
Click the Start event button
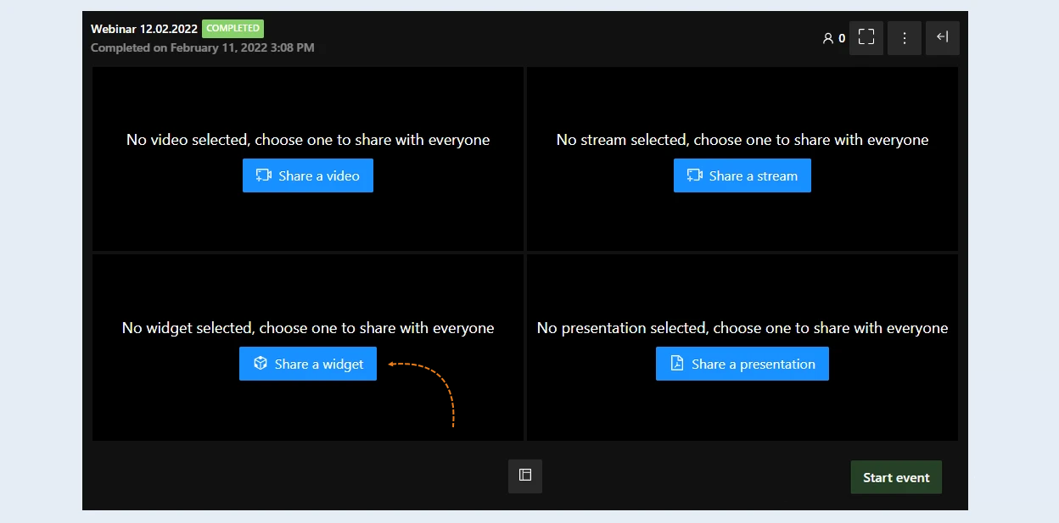click(896, 477)
